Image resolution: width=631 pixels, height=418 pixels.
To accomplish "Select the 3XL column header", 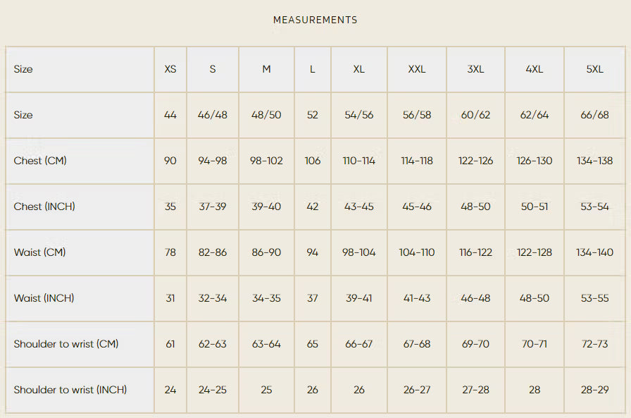I will pos(475,69).
